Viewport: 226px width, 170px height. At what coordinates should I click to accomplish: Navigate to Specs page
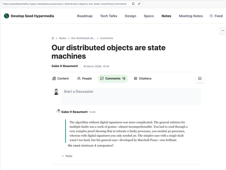coord(149,16)
